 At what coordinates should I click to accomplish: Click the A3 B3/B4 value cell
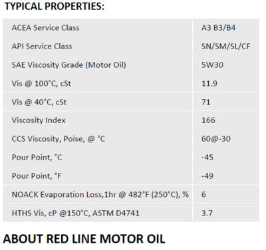[x=218, y=28]
